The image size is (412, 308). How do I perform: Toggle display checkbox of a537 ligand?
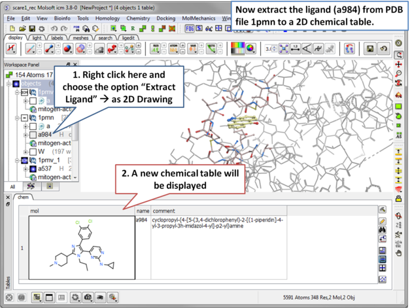point(32,169)
